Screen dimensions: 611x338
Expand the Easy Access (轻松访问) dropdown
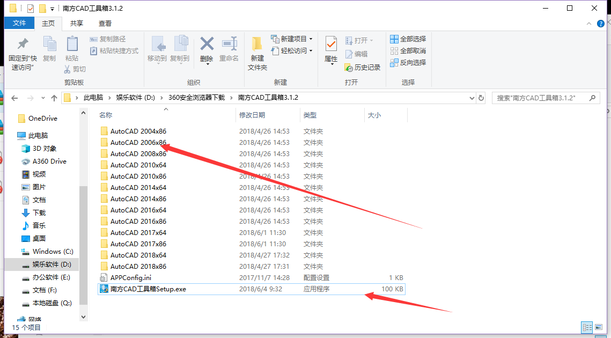click(311, 50)
